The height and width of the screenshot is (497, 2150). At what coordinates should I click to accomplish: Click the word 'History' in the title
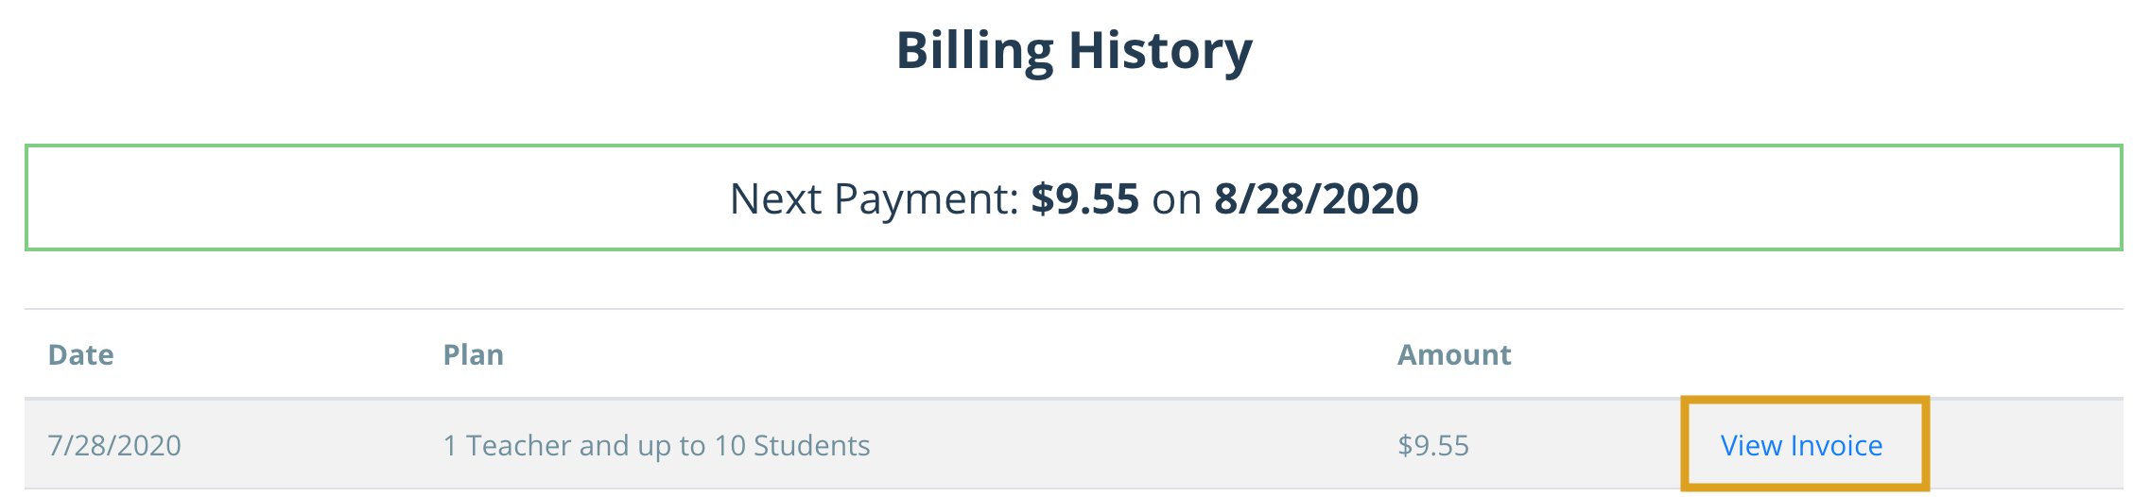click(x=1161, y=51)
